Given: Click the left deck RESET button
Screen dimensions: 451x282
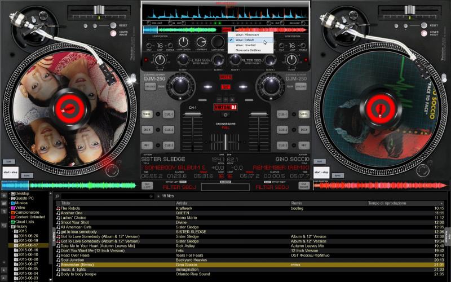Looking at the screenshot, I should (x=113, y=25).
